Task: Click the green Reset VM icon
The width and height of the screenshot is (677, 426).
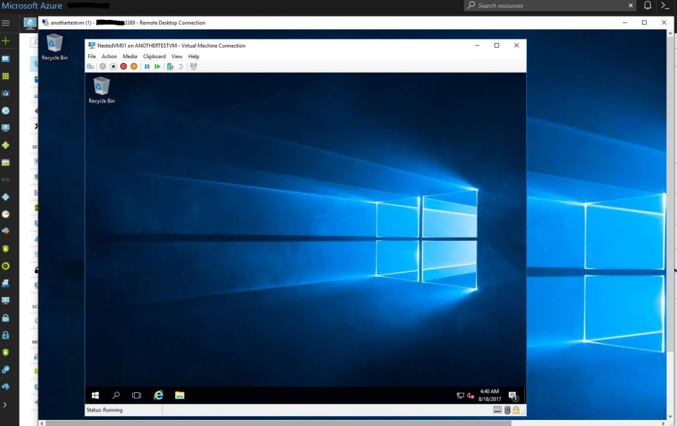Action: pos(157,66)
